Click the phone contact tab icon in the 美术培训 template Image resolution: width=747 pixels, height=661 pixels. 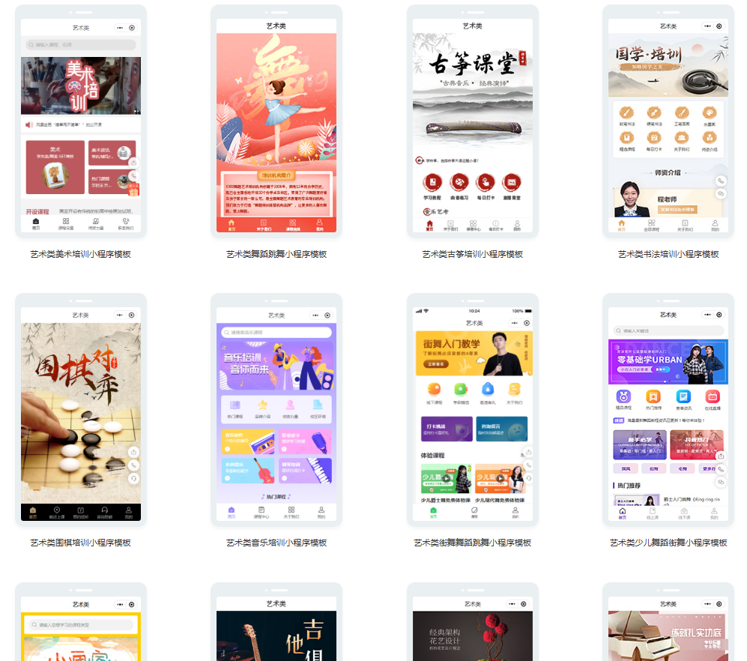(x=126, y=221)
